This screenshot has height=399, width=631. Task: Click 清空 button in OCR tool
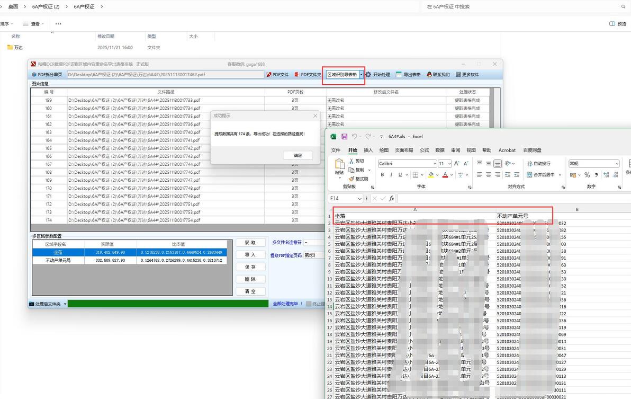(250, 291)
